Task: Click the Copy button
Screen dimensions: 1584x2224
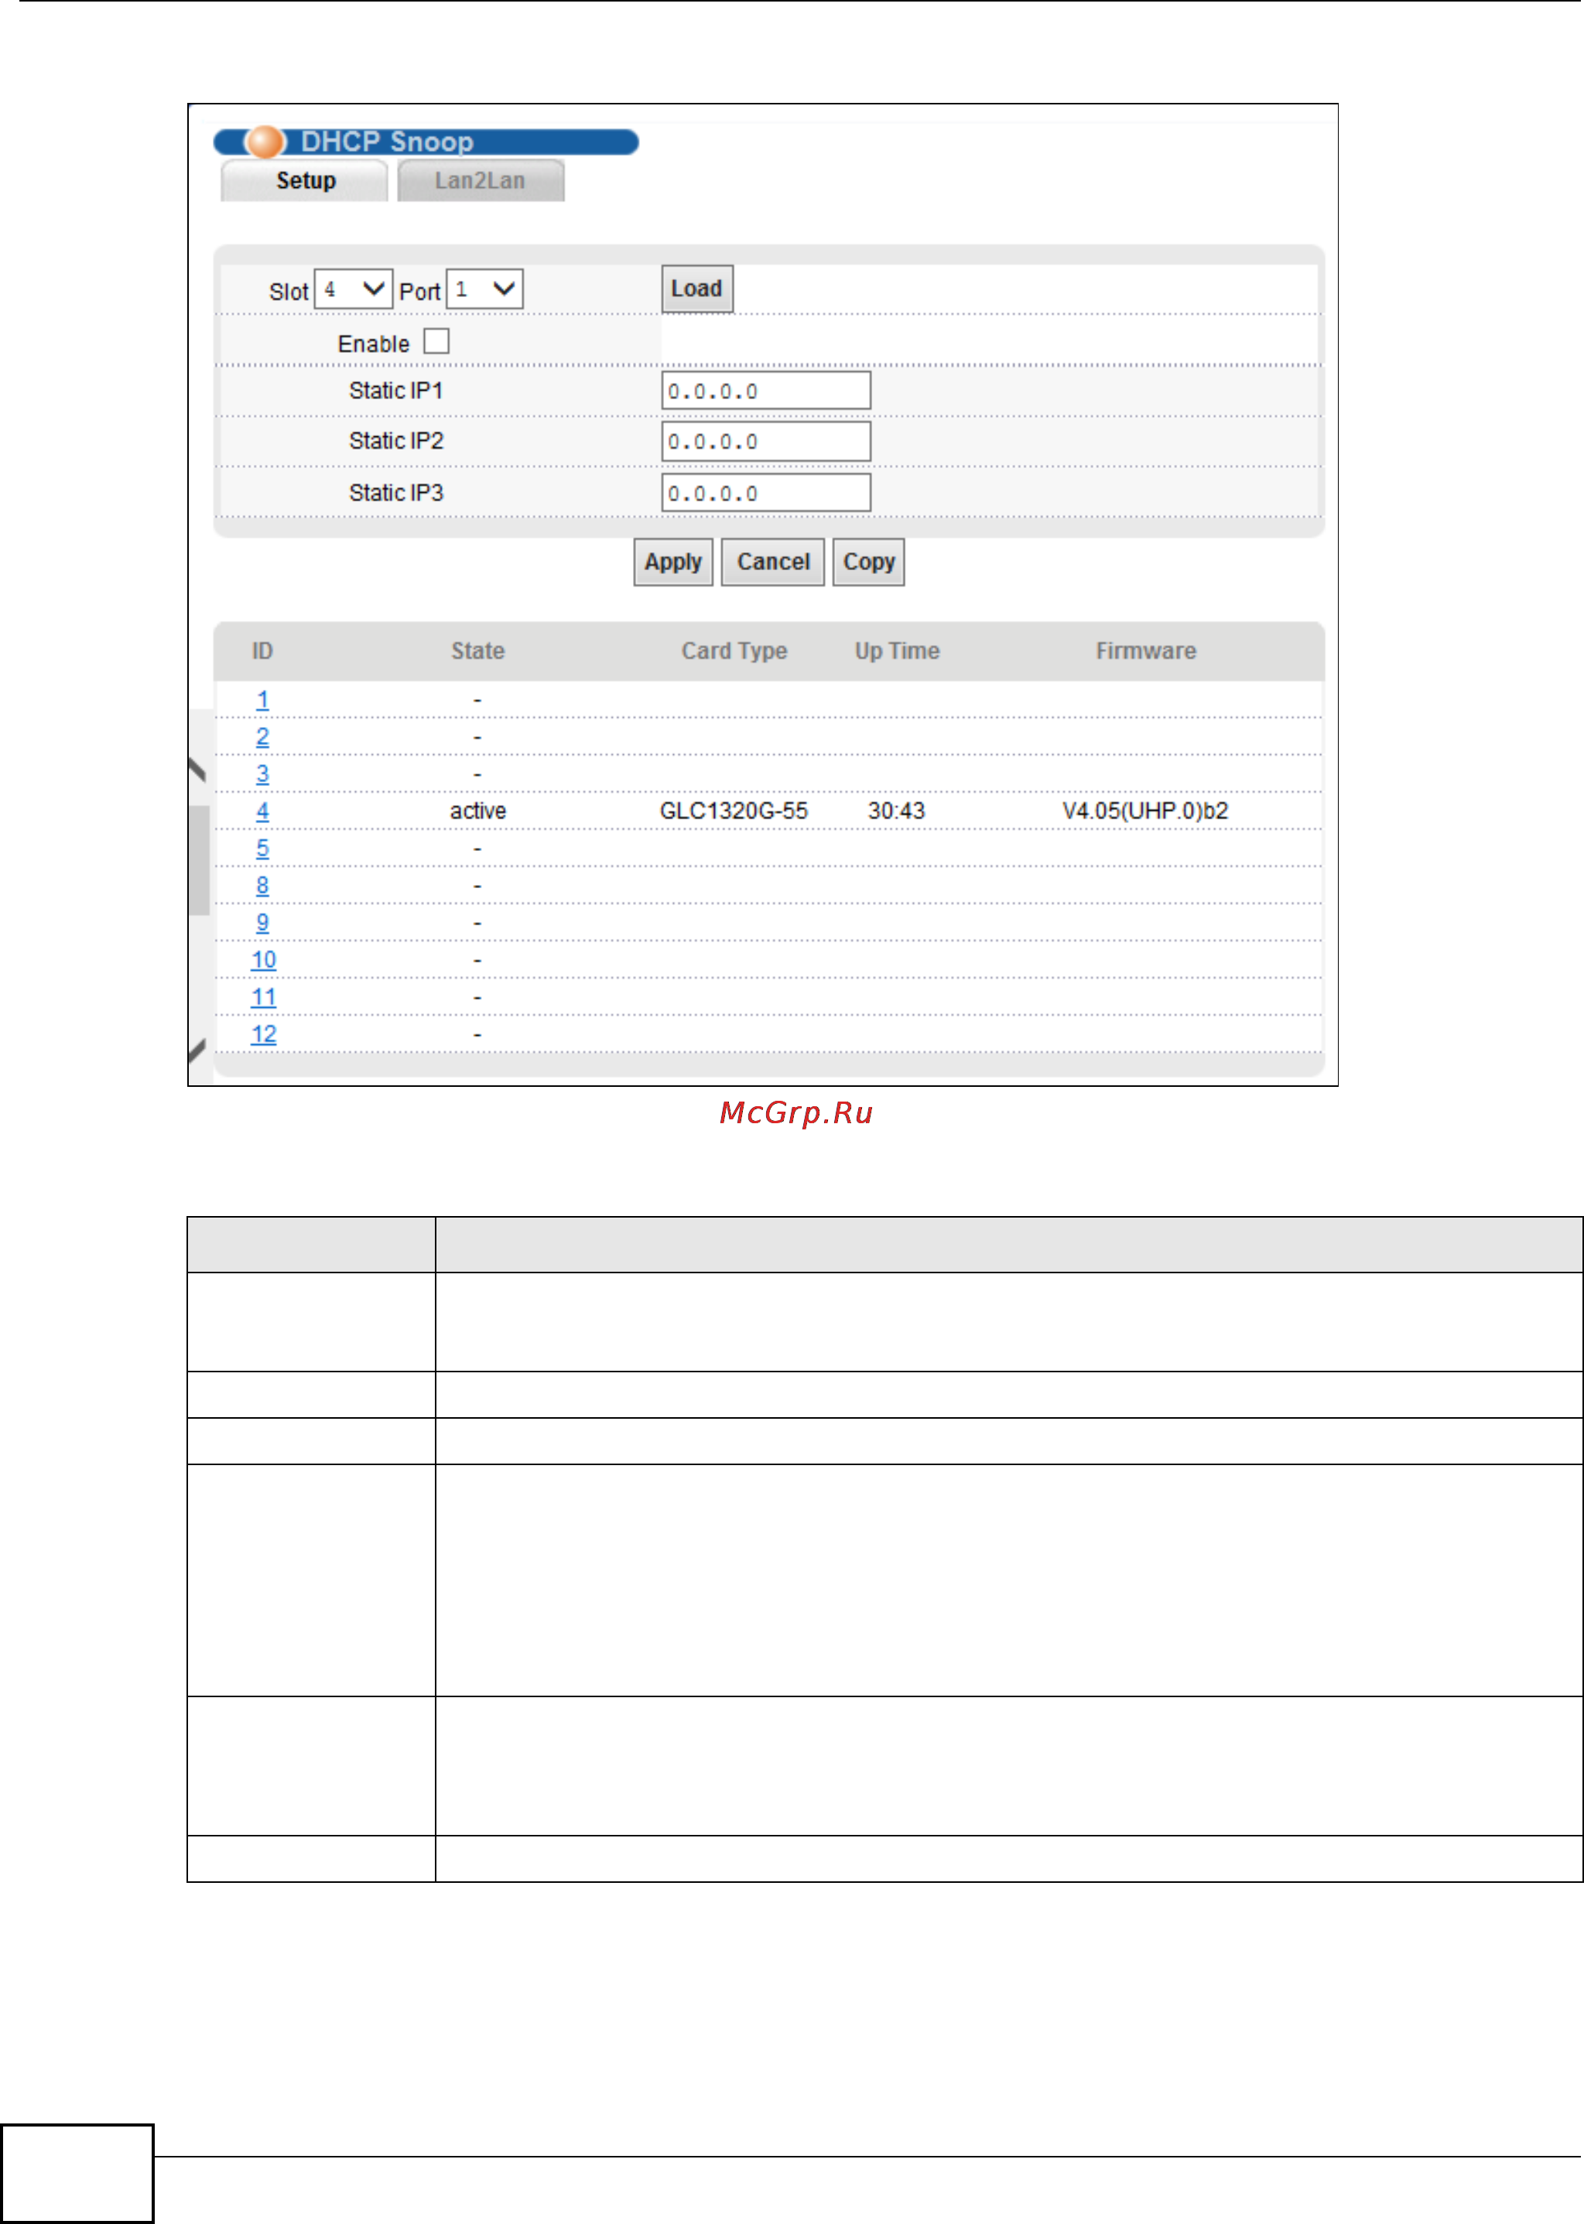Action: click(868, 562)
